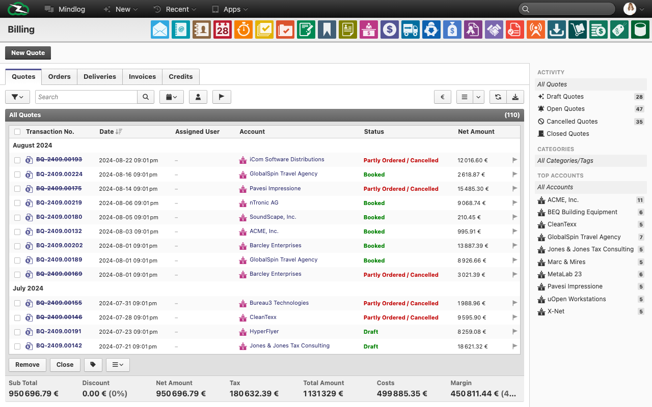Show Draft Quotes in sidebar

[565, 97]
